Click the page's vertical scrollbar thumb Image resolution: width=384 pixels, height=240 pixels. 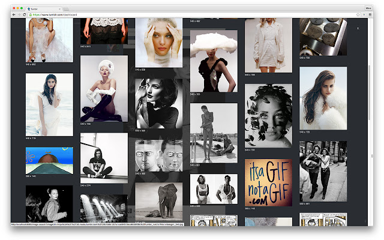(369, 92)
